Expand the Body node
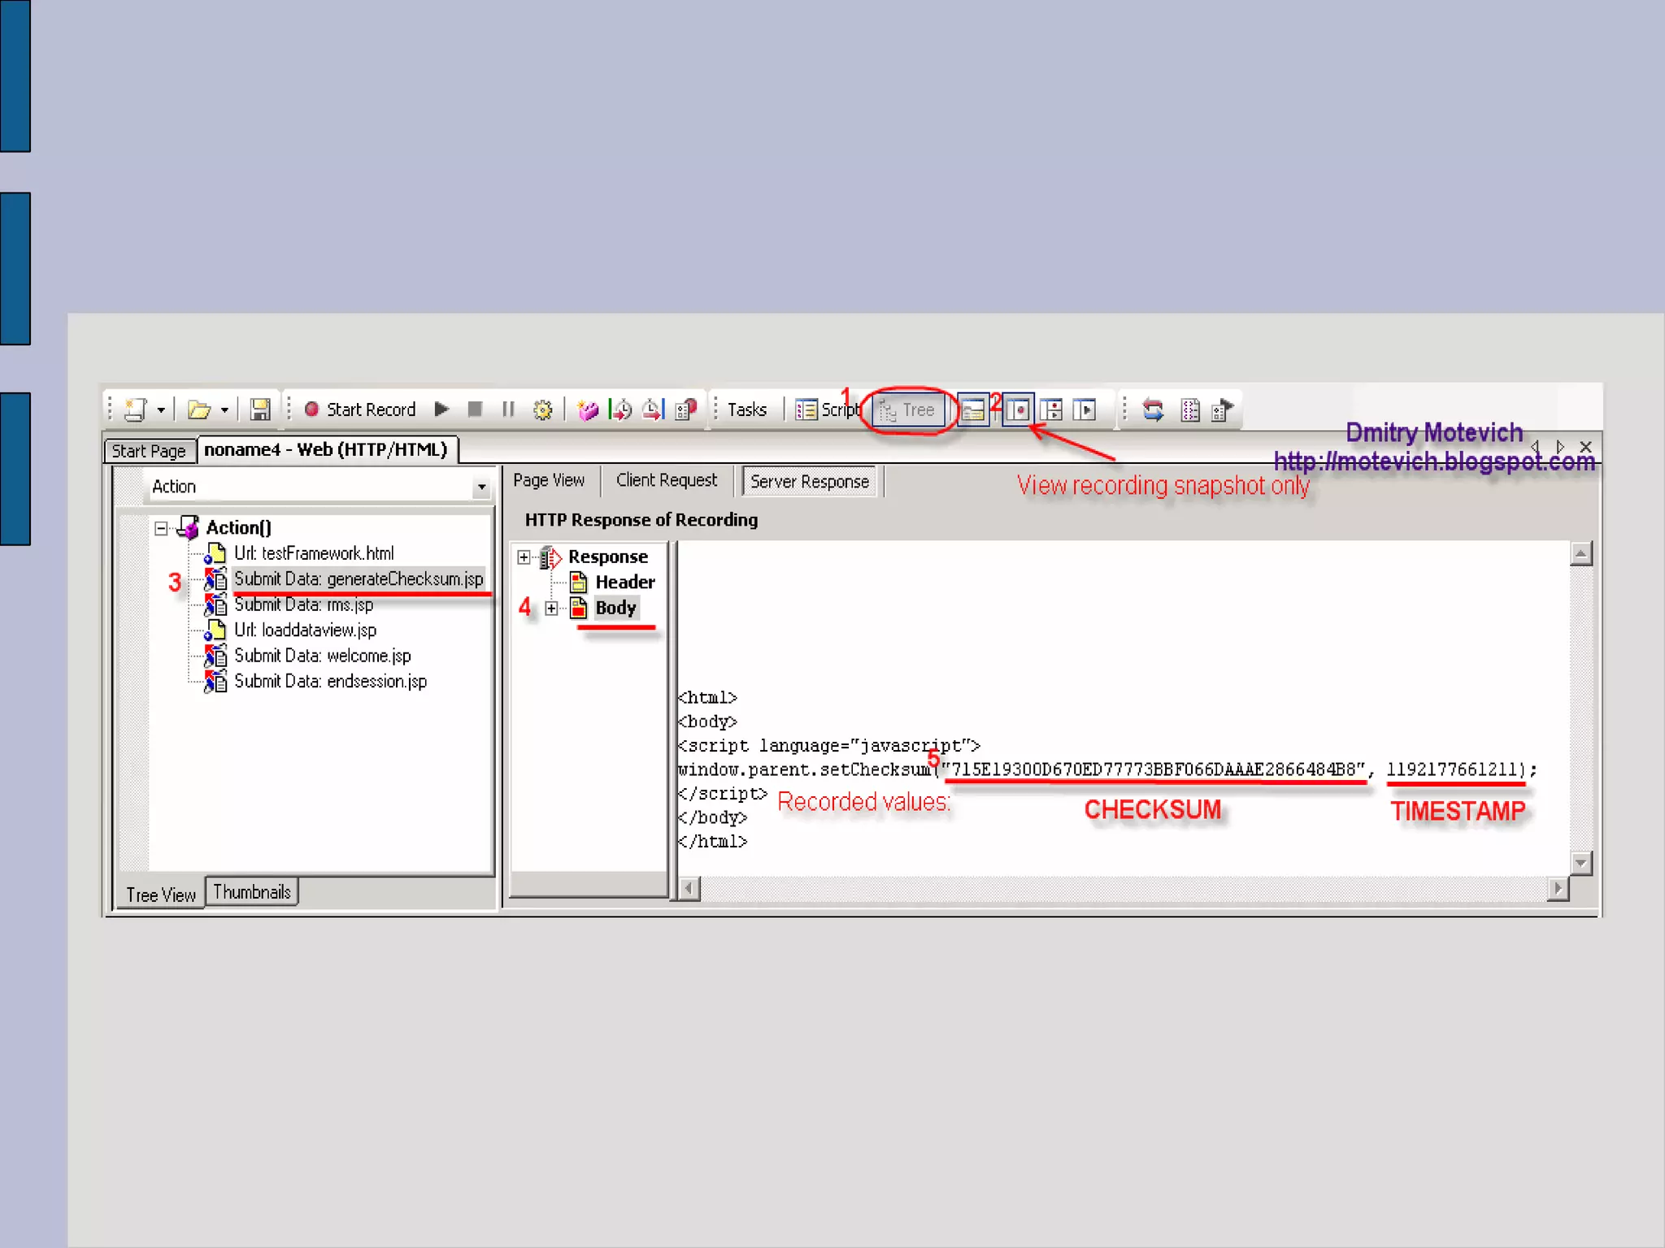Screen dimensions: 1665x1248 click(552, 609)
